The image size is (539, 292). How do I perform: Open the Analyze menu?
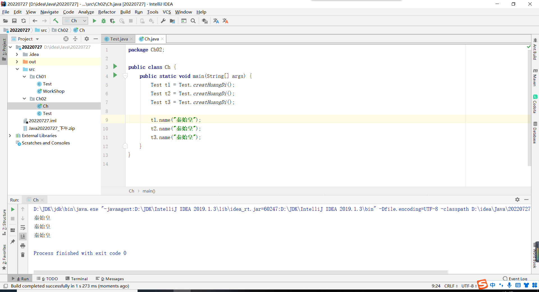click(x=86, y=12)
